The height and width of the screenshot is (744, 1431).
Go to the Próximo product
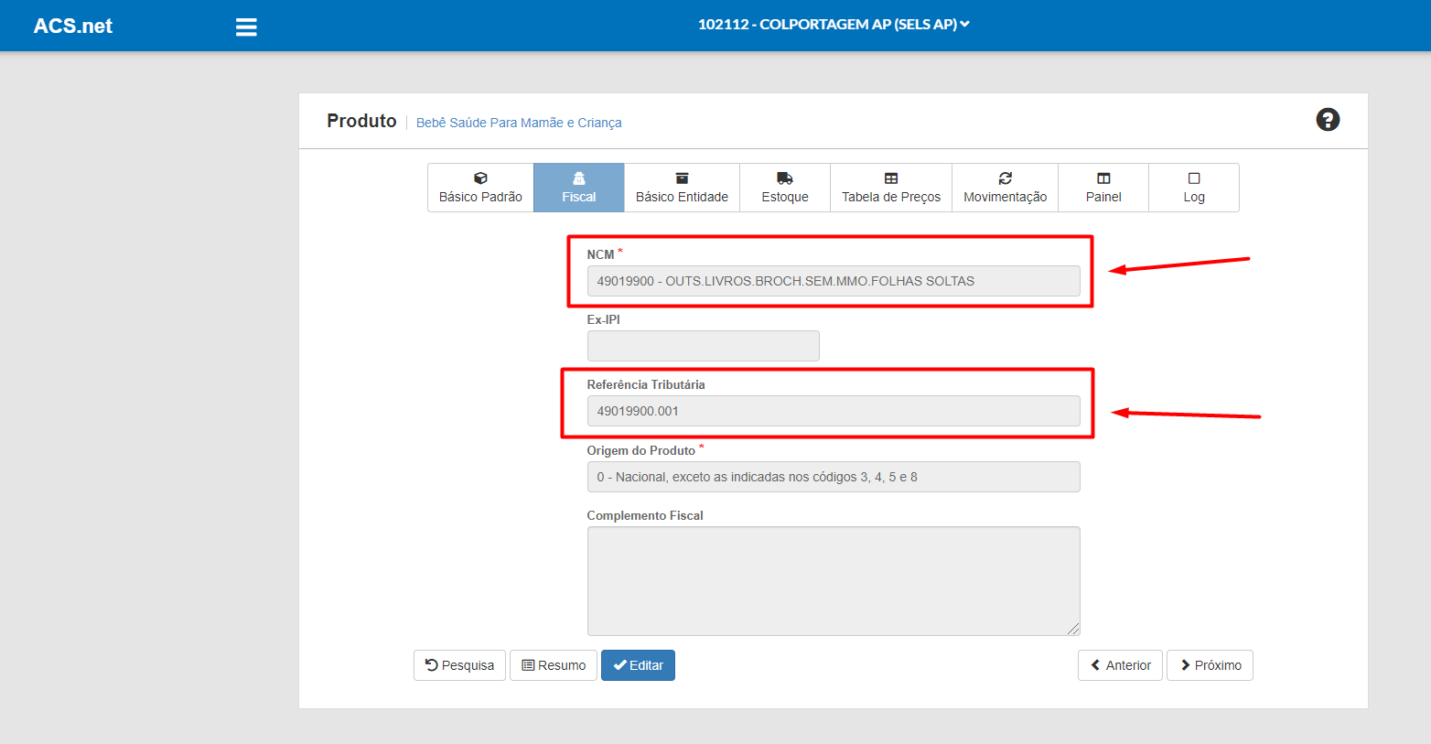click(1210, 665)
